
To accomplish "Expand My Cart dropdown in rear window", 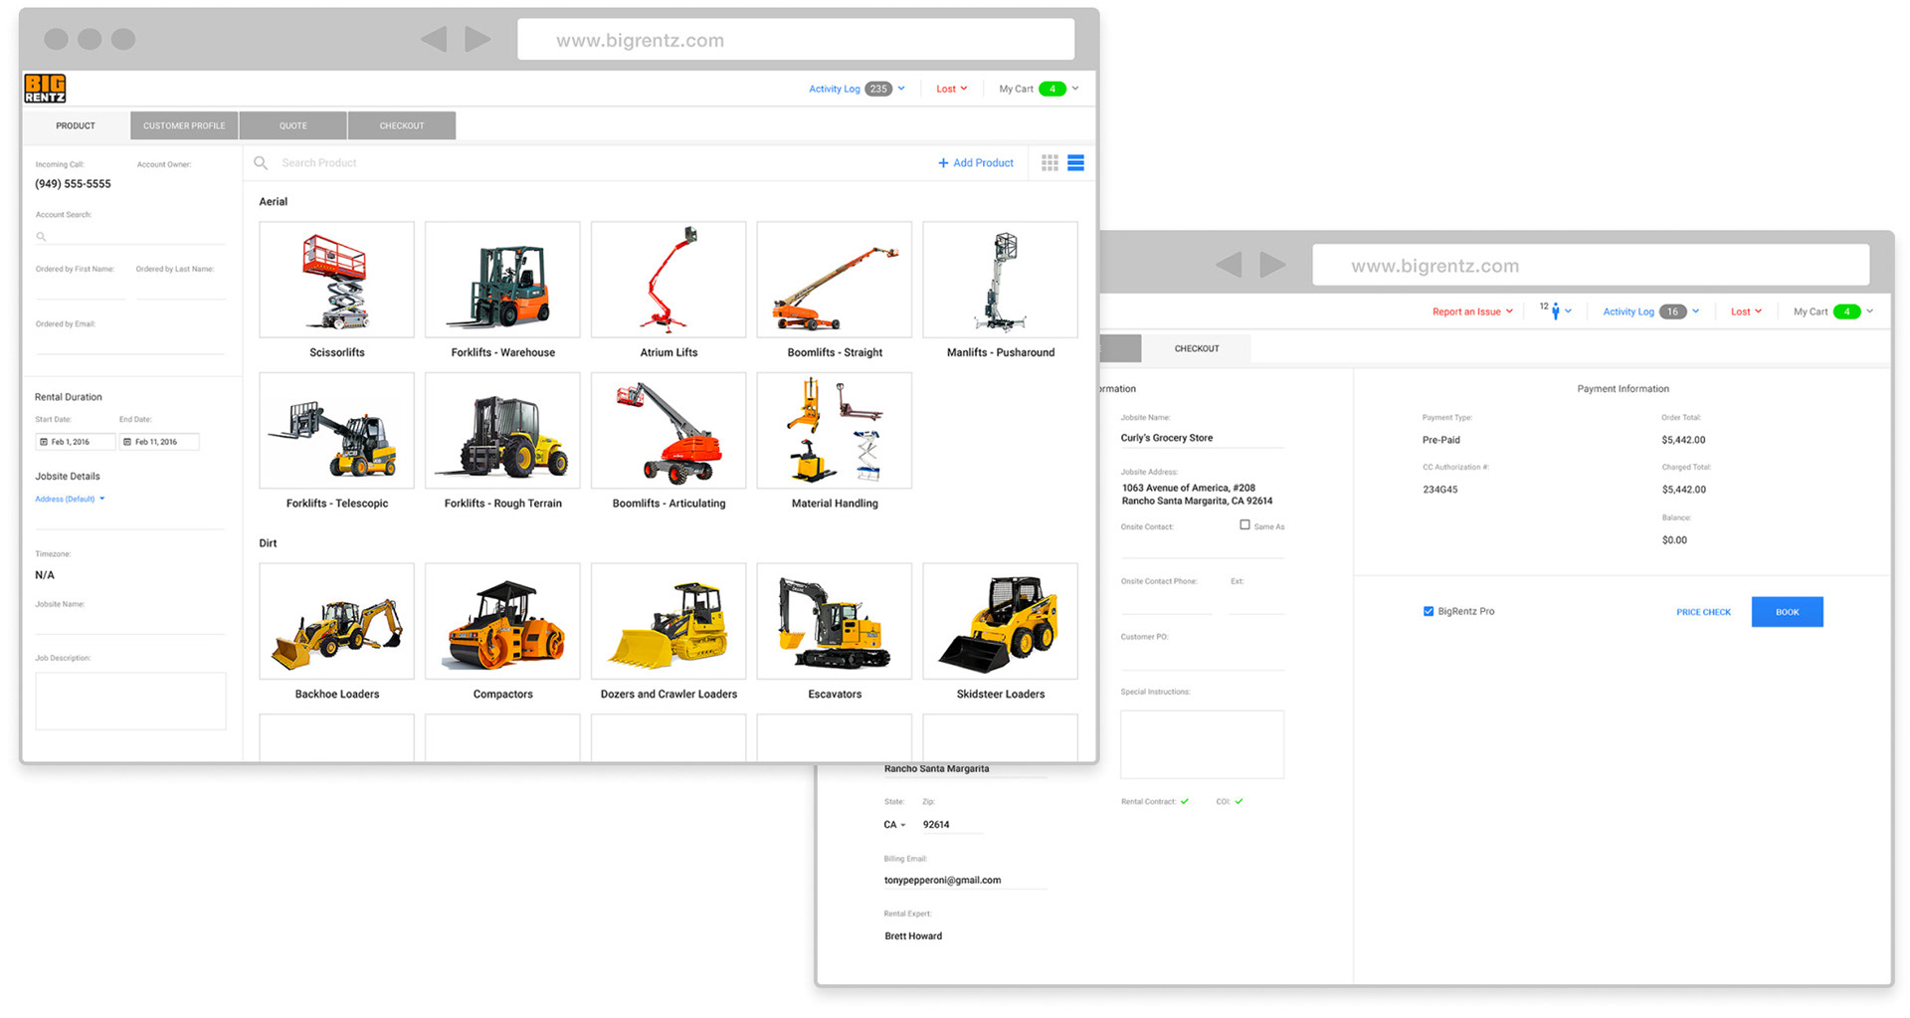I will pos(1870,311).
